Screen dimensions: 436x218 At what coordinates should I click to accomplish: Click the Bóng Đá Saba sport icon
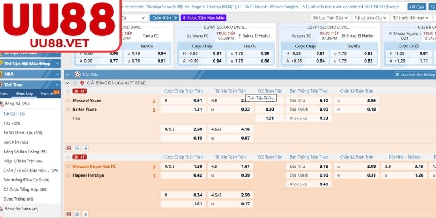[x=2, y=209]
